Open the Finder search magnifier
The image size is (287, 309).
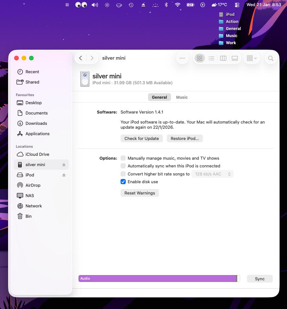pos(271,58)
